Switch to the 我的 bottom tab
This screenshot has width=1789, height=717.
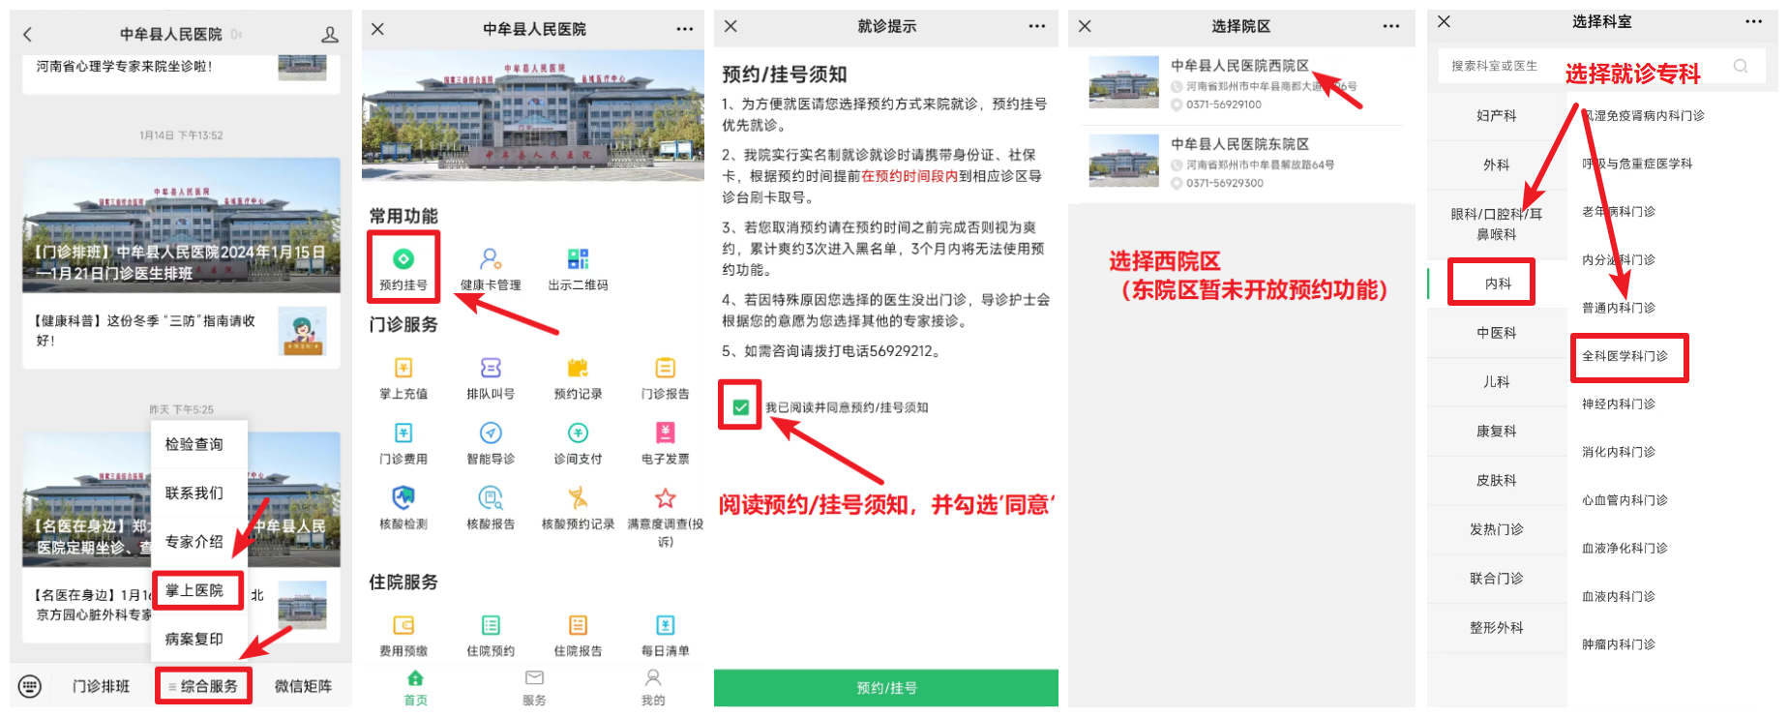(x=653, y=688)
